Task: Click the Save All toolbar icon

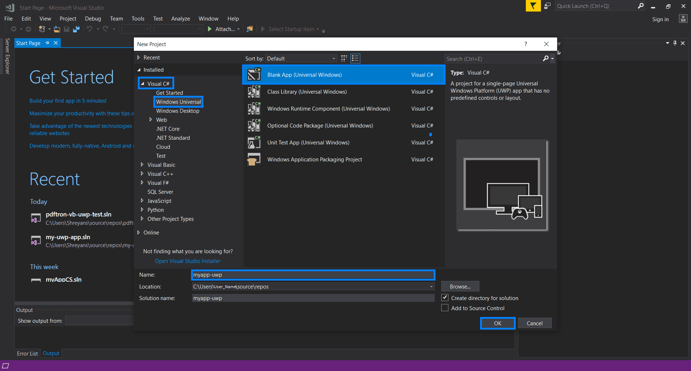Action: (x=76, y=29)
